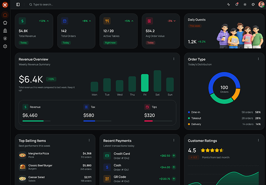Image resolution: width=266 pixels, height=185 pixels.
Task: Click the restaurant logo icon
Action: coord(5,5)
